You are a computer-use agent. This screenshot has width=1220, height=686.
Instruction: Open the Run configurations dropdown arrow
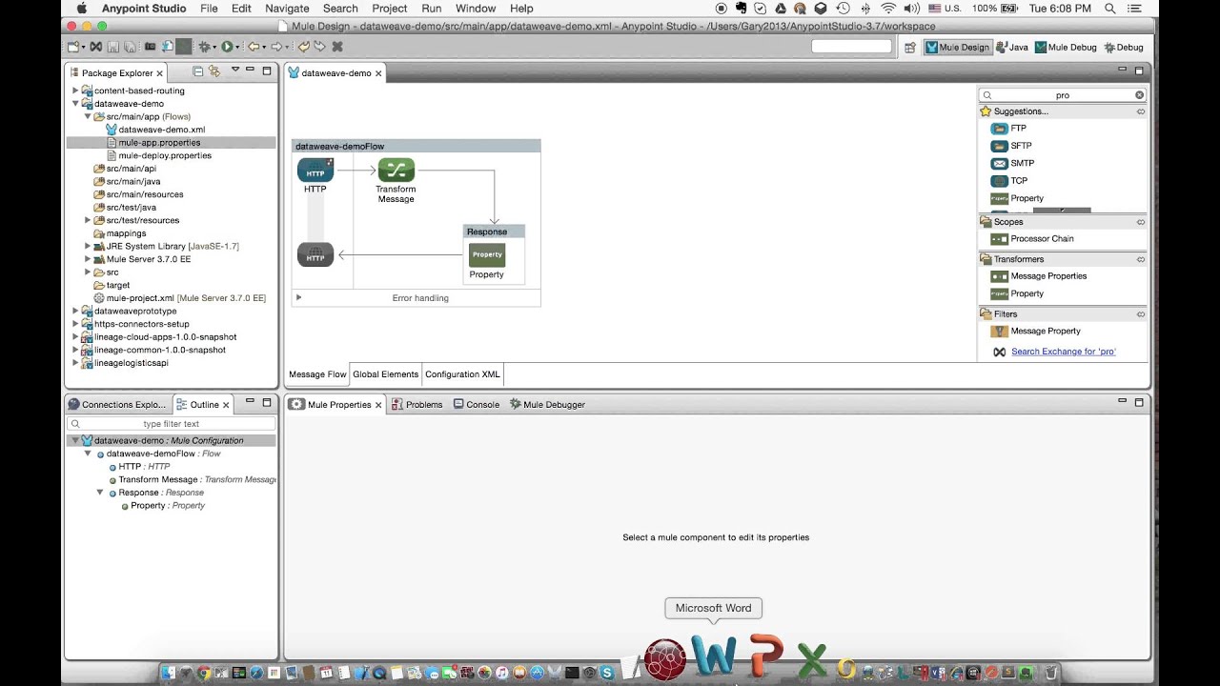pos(238,47)
